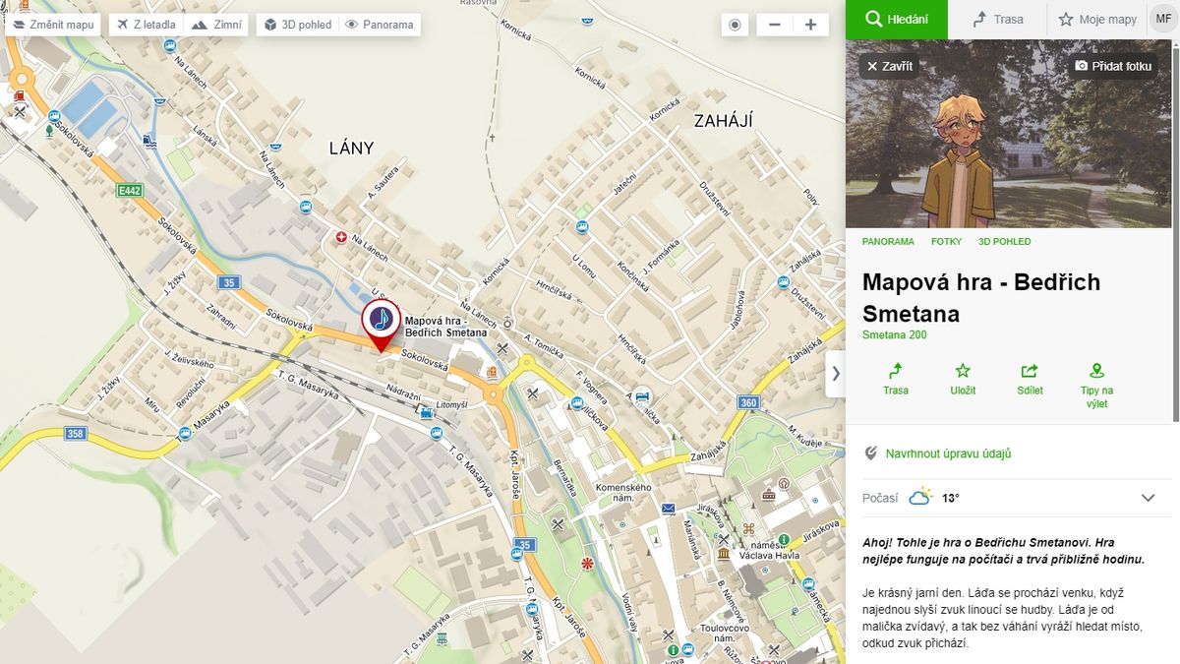Select the FOTKY sub-tab

[946, 241]
